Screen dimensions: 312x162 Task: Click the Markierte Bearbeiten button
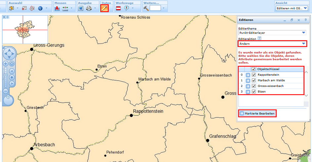pyautogui.click(x=257, y=113)
